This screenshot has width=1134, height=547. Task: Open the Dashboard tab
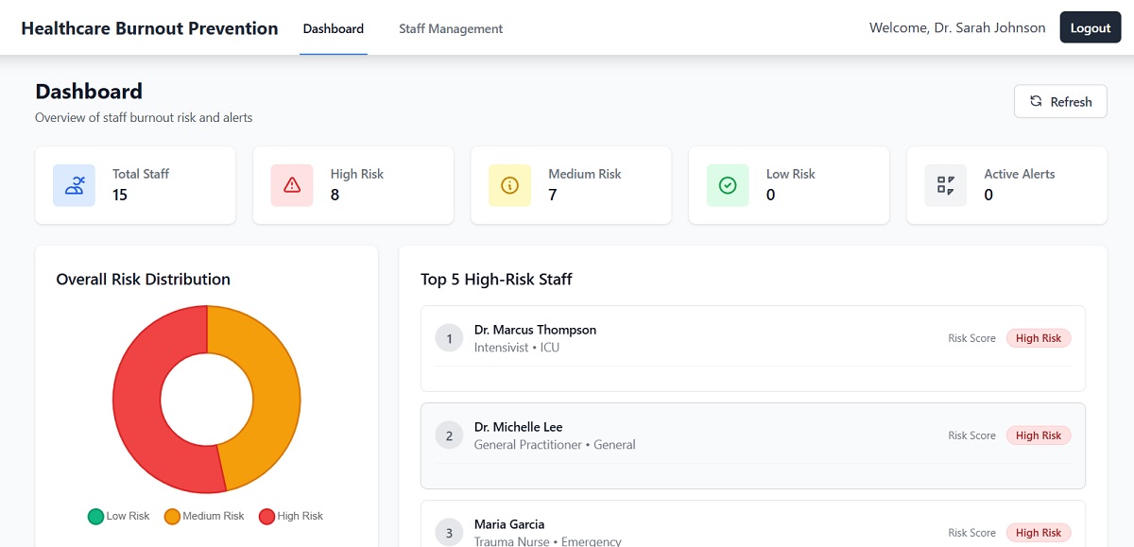334,28
